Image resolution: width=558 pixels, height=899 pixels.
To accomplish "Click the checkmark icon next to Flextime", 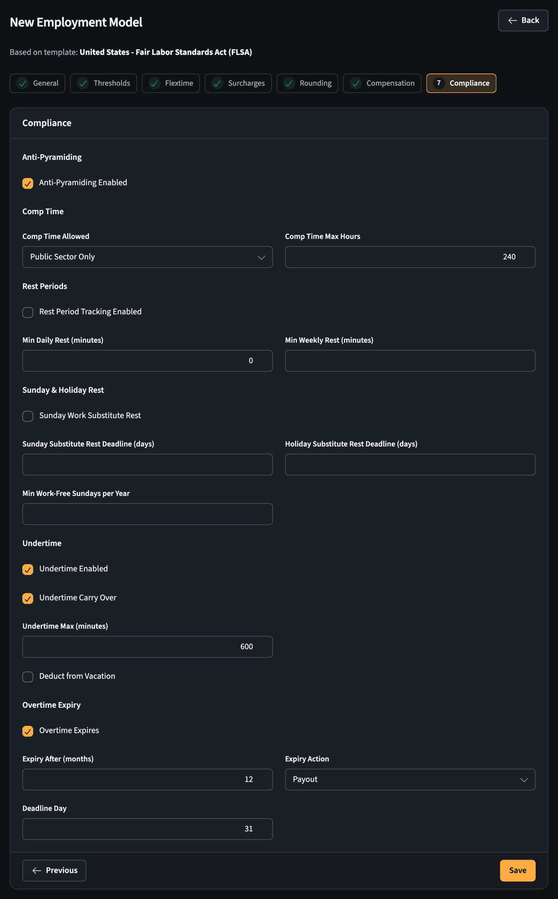I will coord(154,83).
